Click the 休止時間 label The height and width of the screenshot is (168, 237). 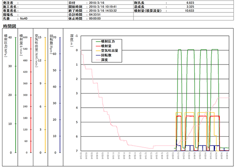[x=75, y=18]
